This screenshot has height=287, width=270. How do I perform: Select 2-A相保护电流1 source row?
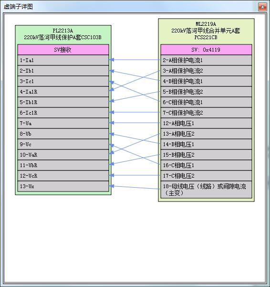coord(206,60)
